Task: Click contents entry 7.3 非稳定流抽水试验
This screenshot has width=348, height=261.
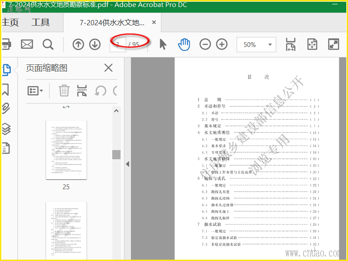Action: (260, 244)
